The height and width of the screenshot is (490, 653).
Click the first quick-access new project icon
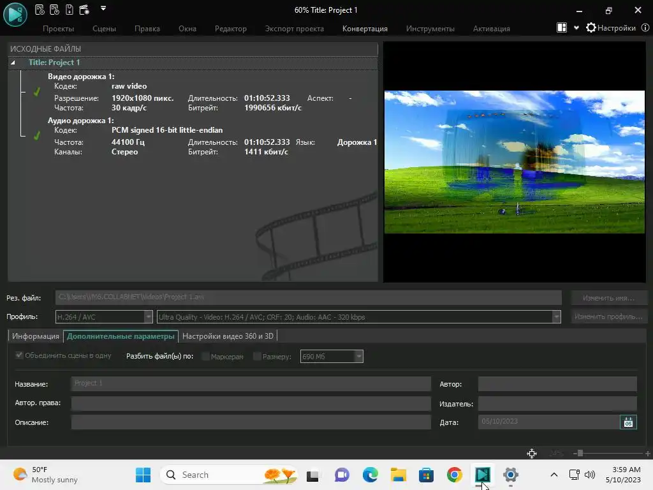pyautogui.click(x=40, y=9)
